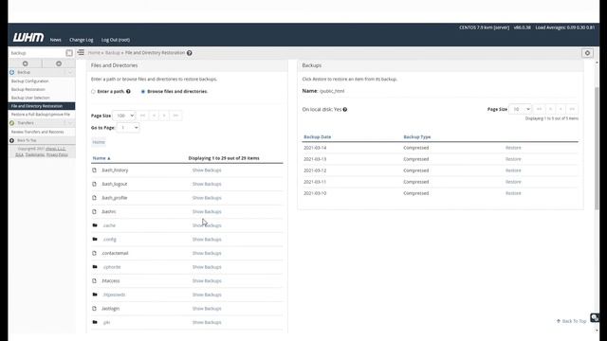The image size is (607, 341).
Task: Click expand-all icon in the sidebar
Action: [x=26, y=63]
